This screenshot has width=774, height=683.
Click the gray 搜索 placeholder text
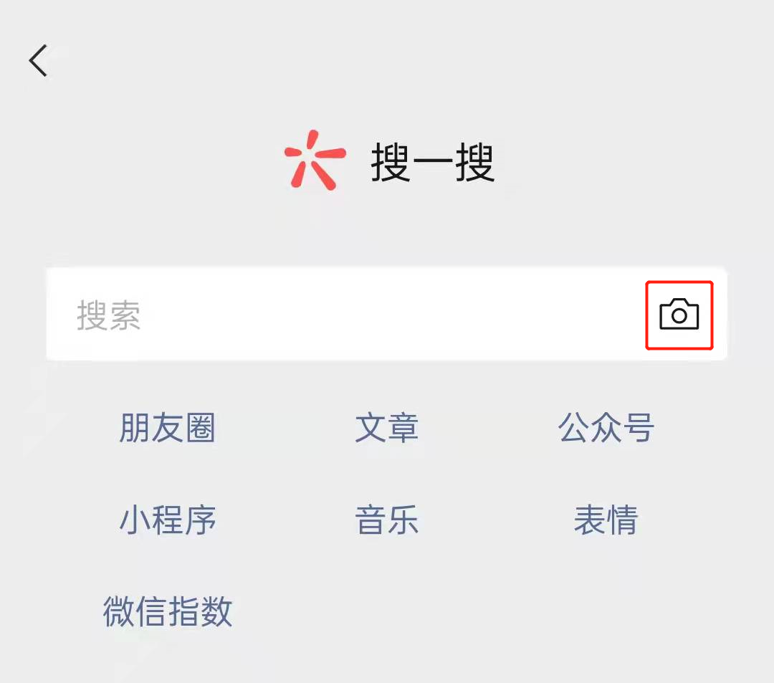point(109,315)
